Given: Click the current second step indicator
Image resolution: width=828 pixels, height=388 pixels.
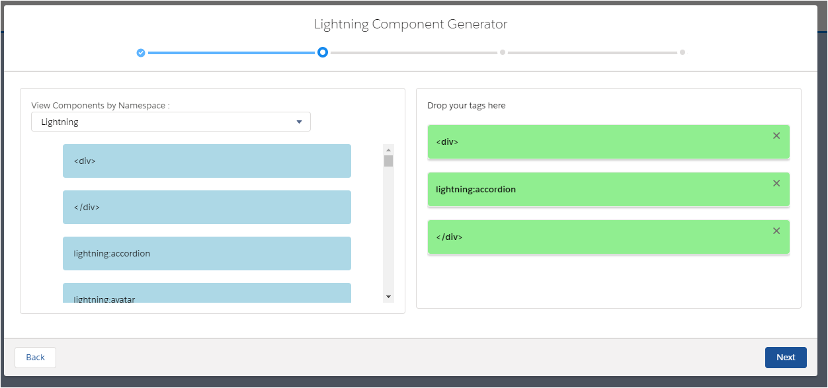Looking at the screenshot, I should [322, 52].
